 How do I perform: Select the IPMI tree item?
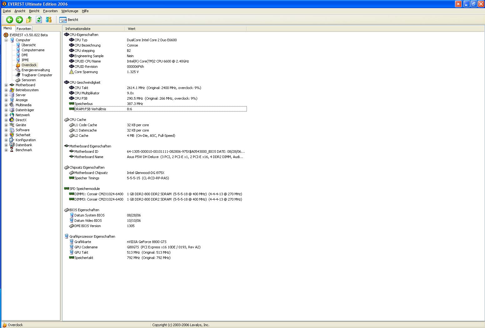coord(25,60)
